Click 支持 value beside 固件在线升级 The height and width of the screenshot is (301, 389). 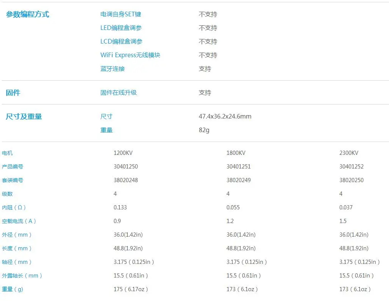tap(205, 93)
